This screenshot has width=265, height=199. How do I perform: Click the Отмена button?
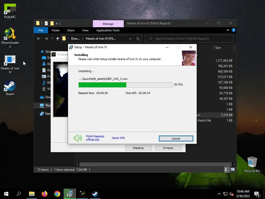click(168, 148)
